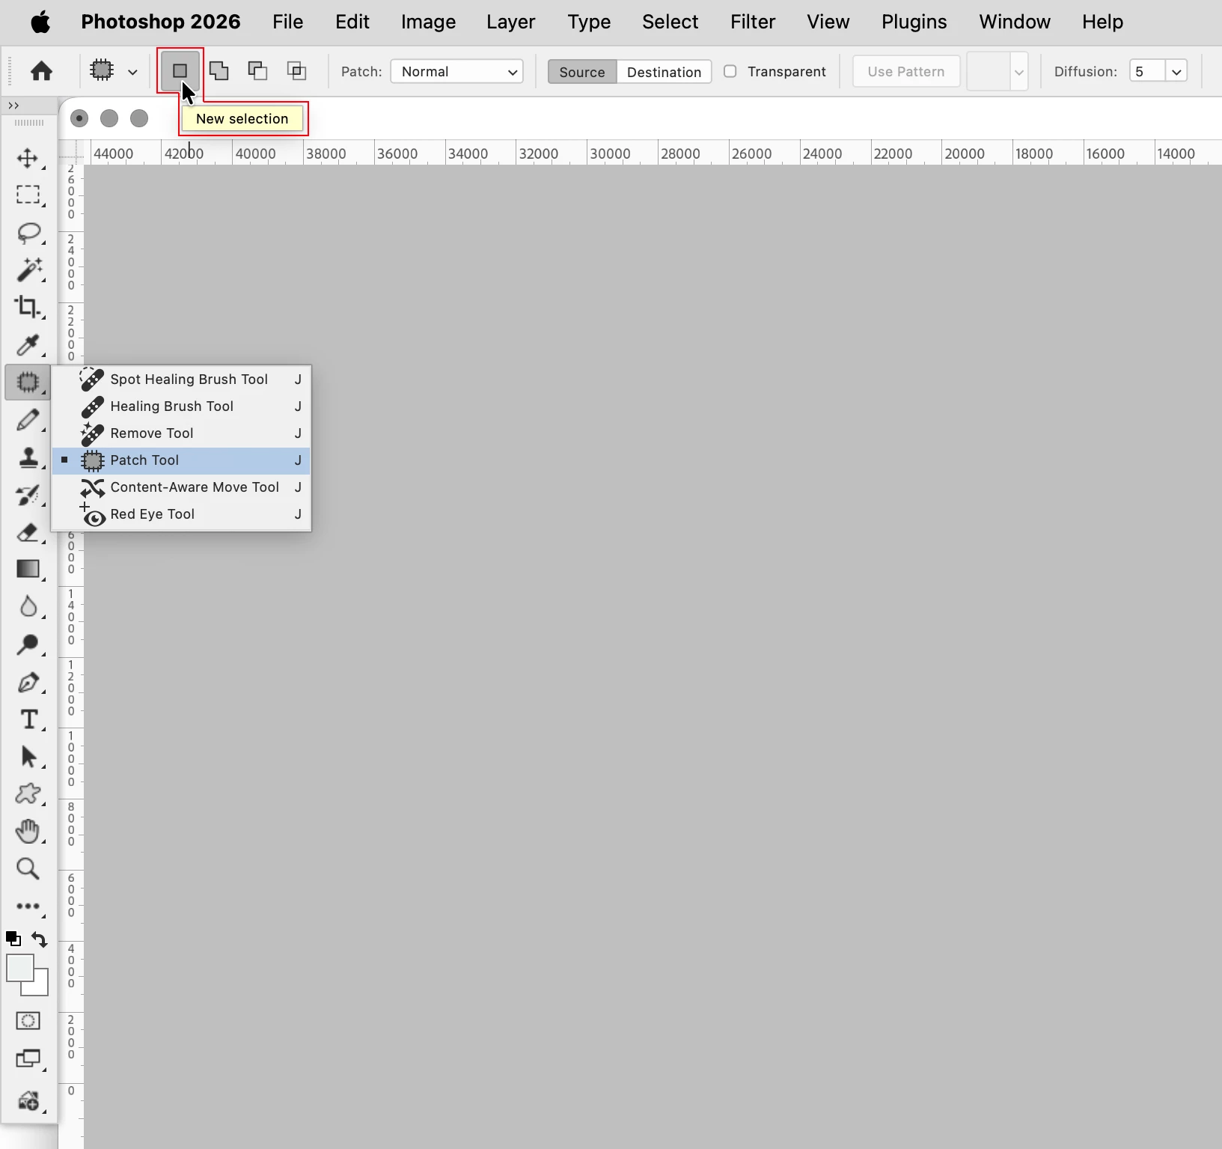This screenshot has height=1149, width=1222.
Task: Enable the Transparent checkbox
Action: (x=730, y=71)
